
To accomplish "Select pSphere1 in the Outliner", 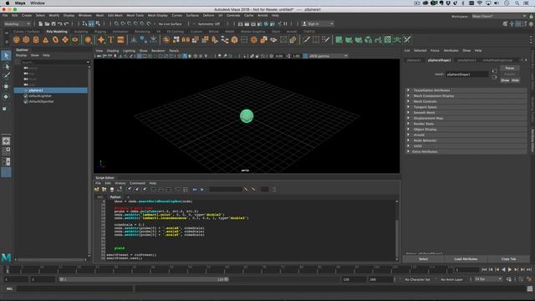I will [50, 90].
